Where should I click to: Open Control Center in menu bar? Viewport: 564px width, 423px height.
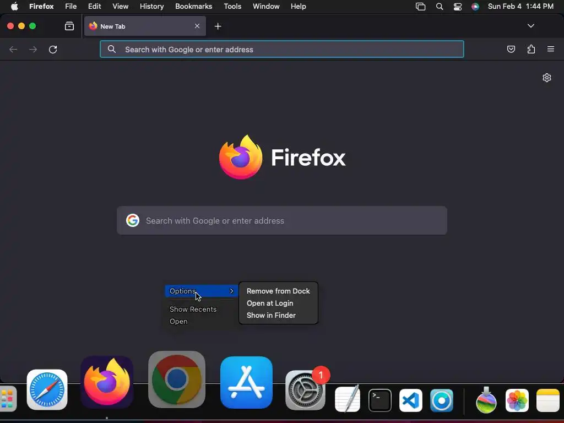click(x=458, y=7)
